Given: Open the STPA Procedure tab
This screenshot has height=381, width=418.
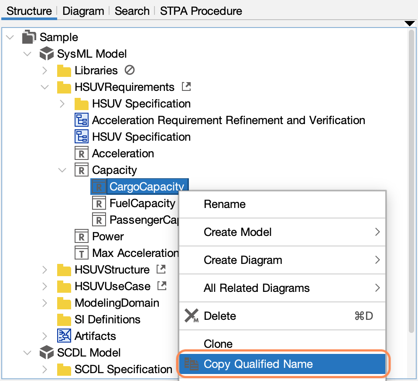Looking at the screenshot, I should [x=201, y=11].
